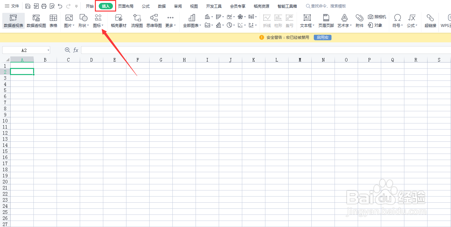Click the redo arrow icon
451x227 pixels.
68,6
